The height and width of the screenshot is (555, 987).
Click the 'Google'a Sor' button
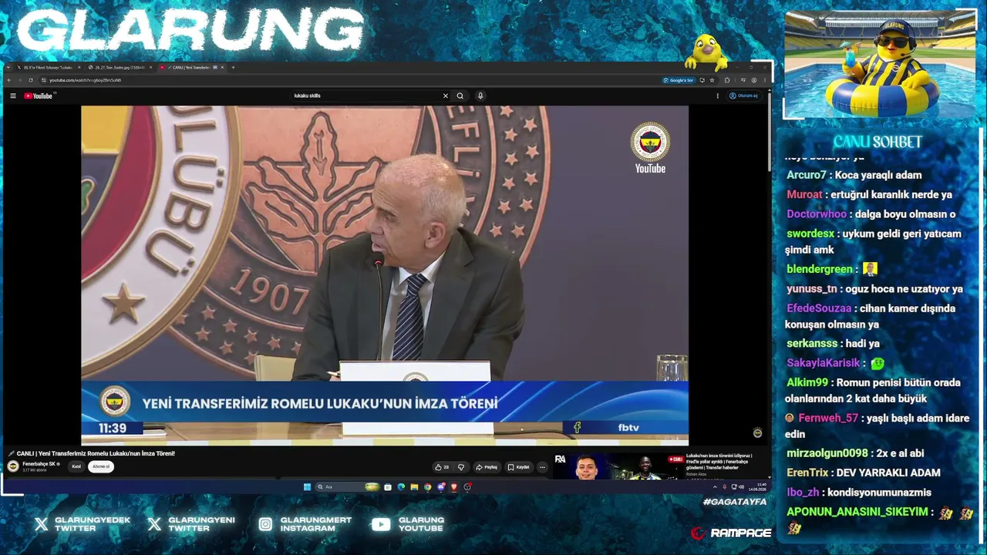(679, 80)
